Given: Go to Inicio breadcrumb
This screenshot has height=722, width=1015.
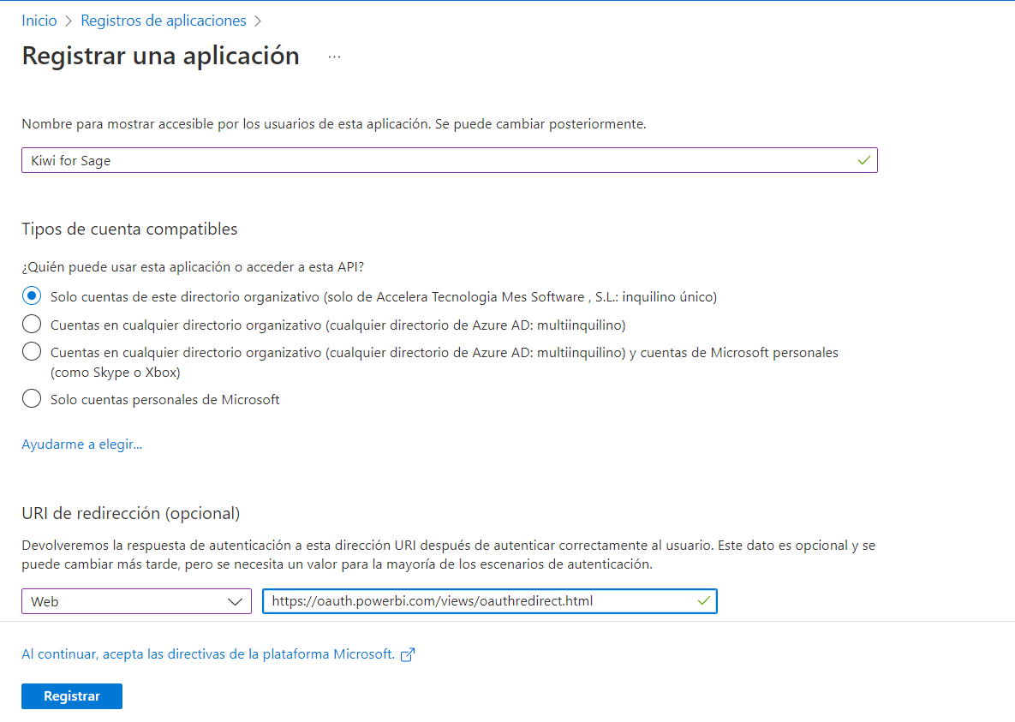Looking at the screenshot, I should tap(39, 21).
